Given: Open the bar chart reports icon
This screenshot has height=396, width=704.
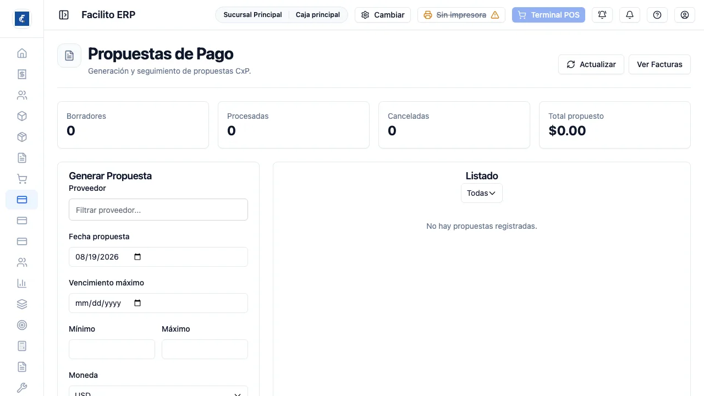Looking at the screenshot, I should coord(22,283).
